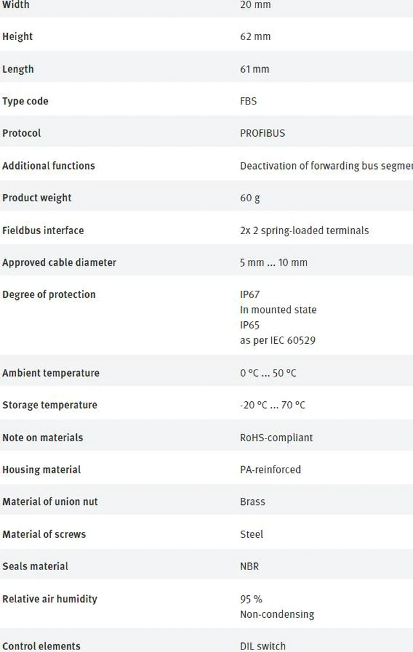Click the NBR seals material value
The image size is (413, 652).
[x=250, y=566]
